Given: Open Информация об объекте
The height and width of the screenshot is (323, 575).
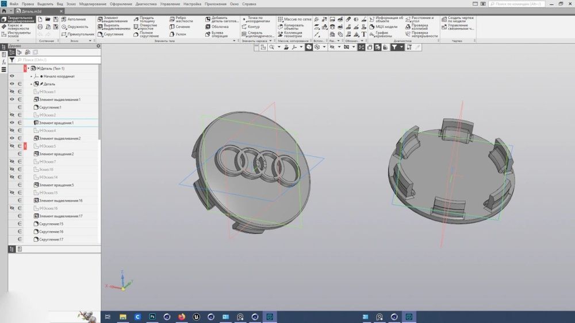Looking at the screenshot, I should coord(386,19).
